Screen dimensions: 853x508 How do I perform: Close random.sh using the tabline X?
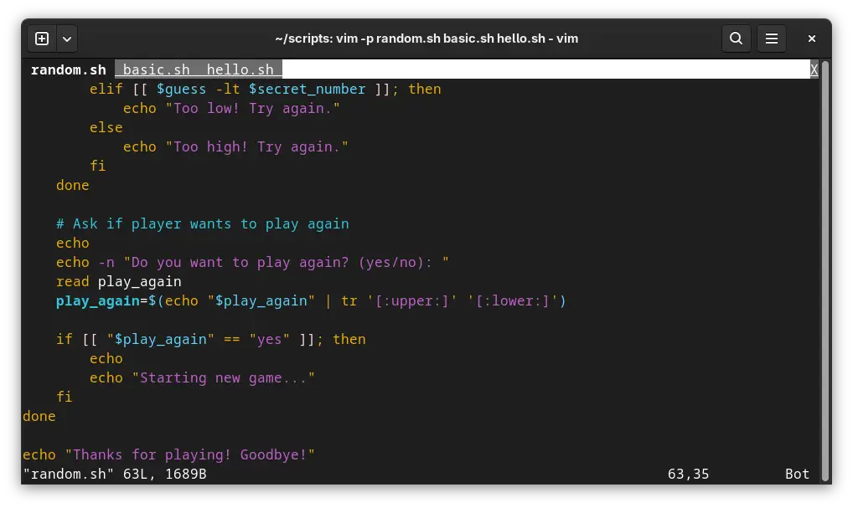pyautogui.click(x=813, y=69)
